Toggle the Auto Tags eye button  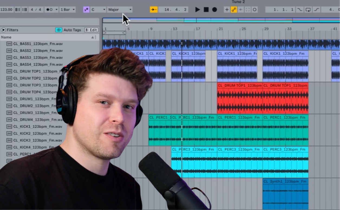tap(59, 30)
